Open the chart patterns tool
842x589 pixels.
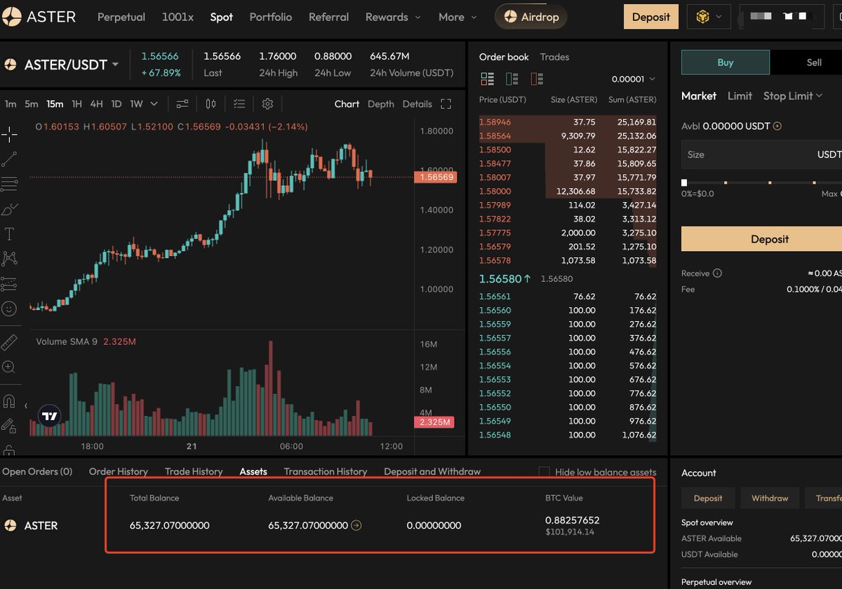point(9,259)
